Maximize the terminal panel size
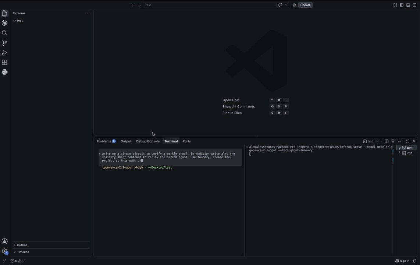 pos(407,141)
